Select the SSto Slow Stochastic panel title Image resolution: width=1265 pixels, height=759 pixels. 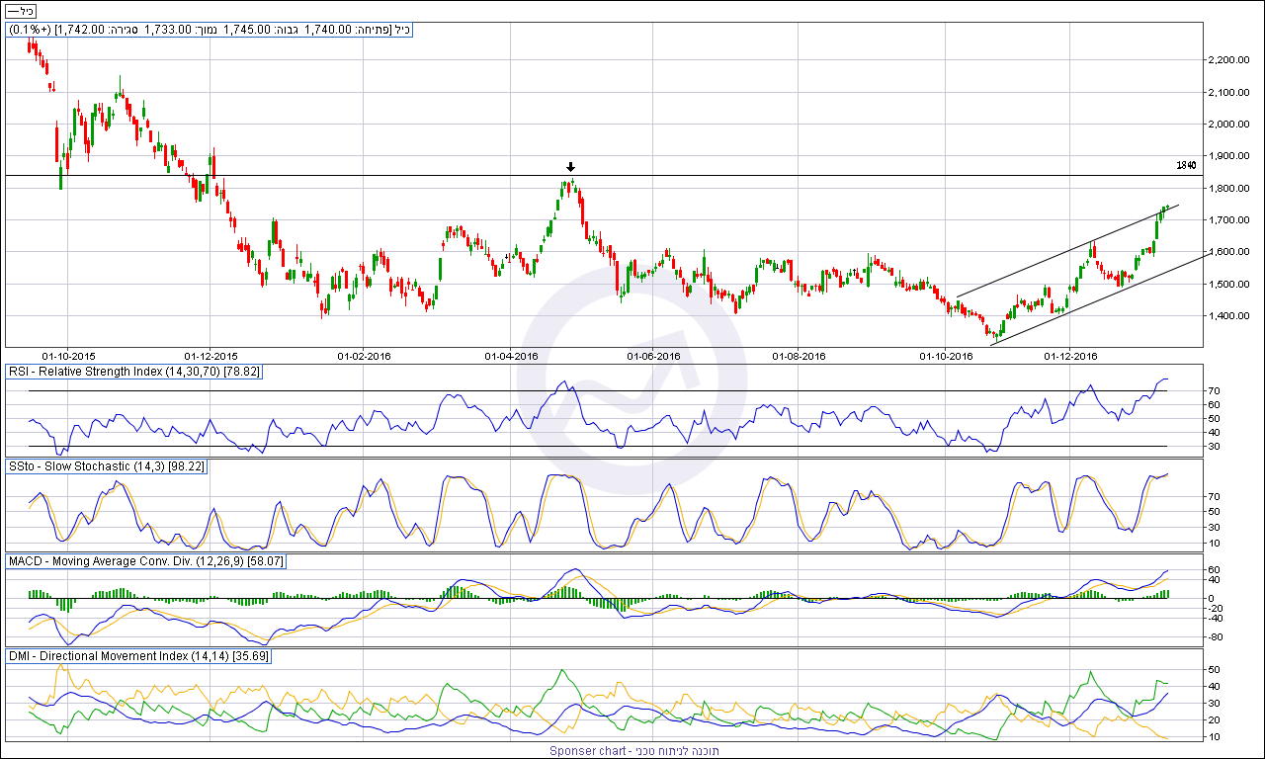(107, 465)
